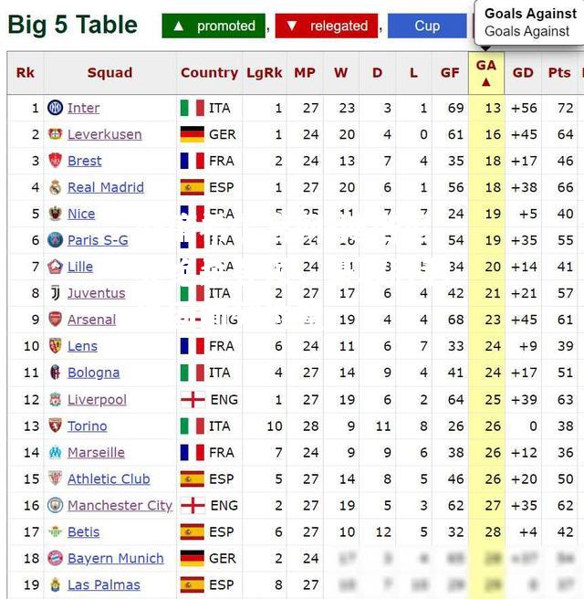
Task: Click Germany flag in Leverkusen row
Action: tap(192, 134)
